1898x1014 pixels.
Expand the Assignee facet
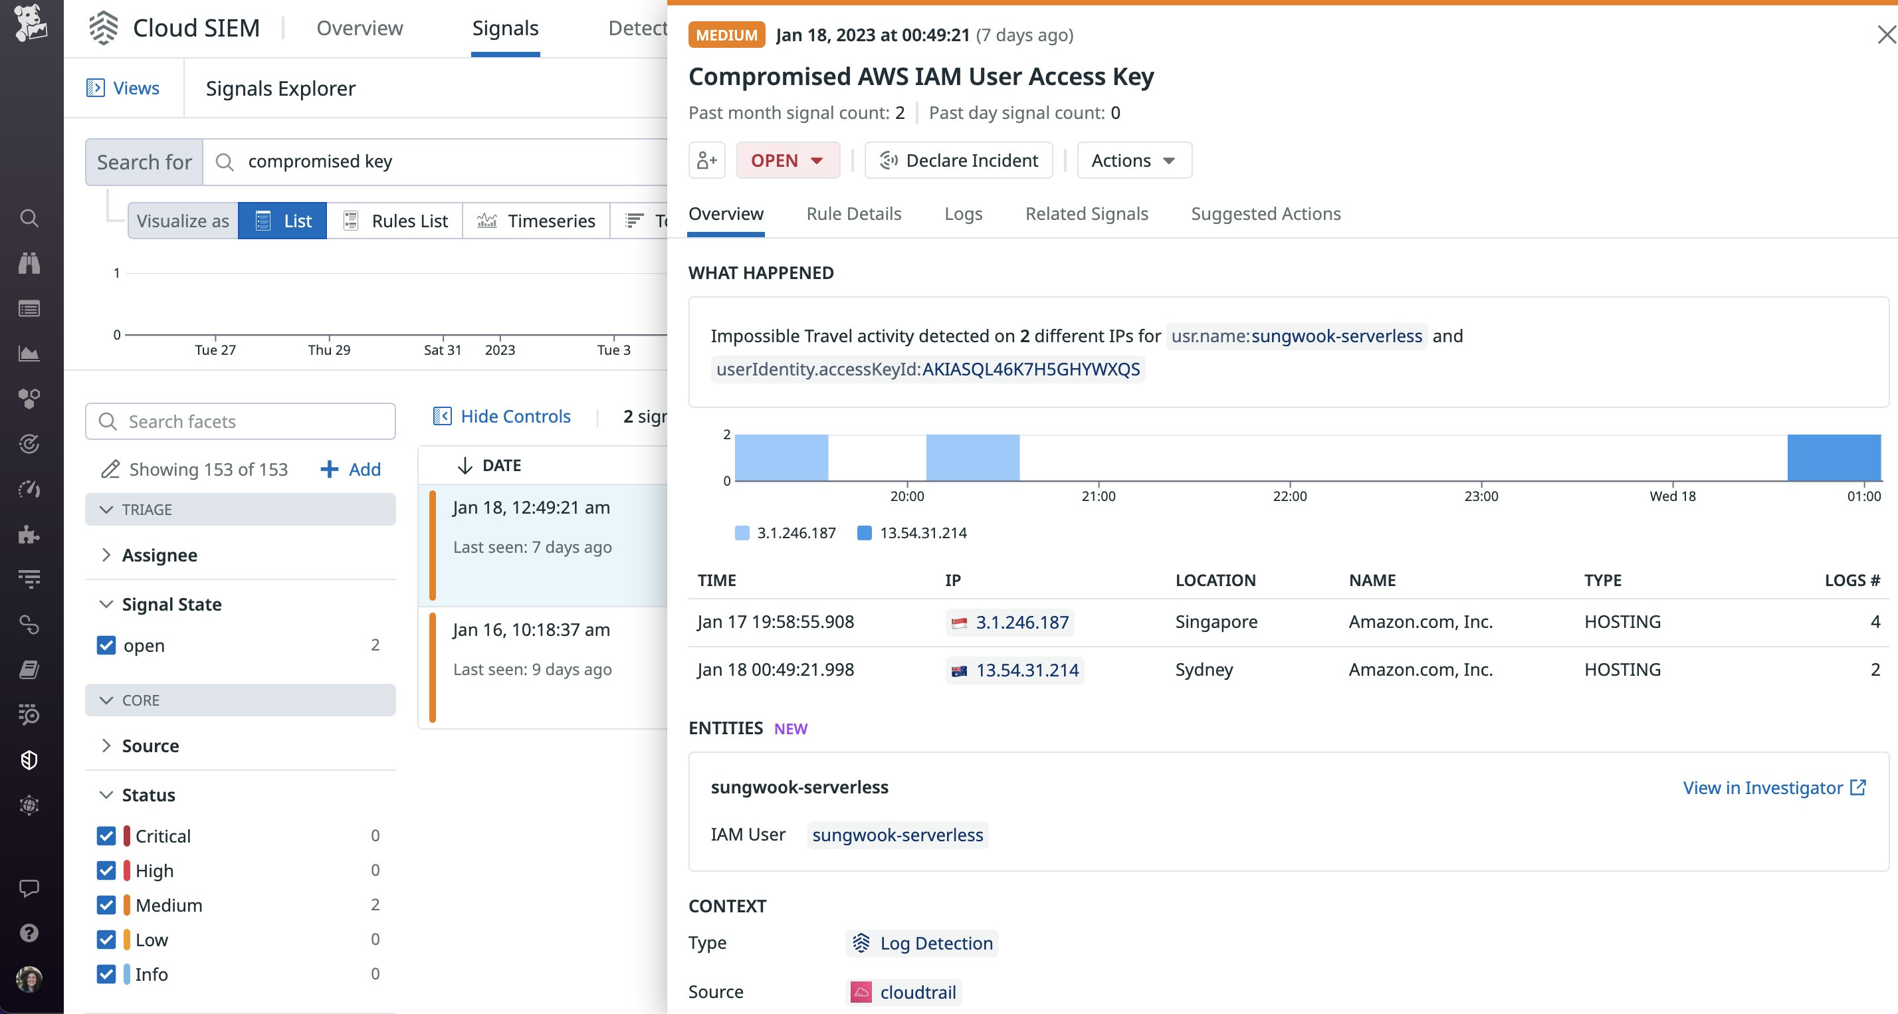(x=159, y=555)
